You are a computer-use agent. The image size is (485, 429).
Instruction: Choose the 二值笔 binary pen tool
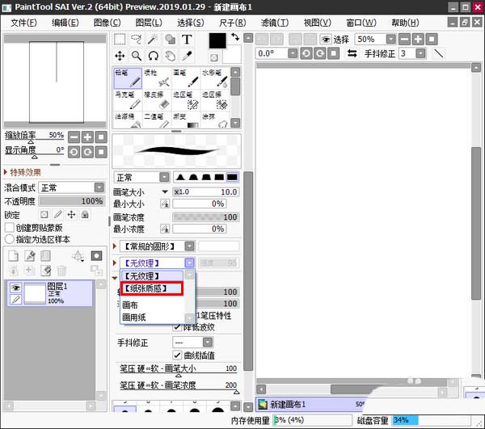[157, 120]
